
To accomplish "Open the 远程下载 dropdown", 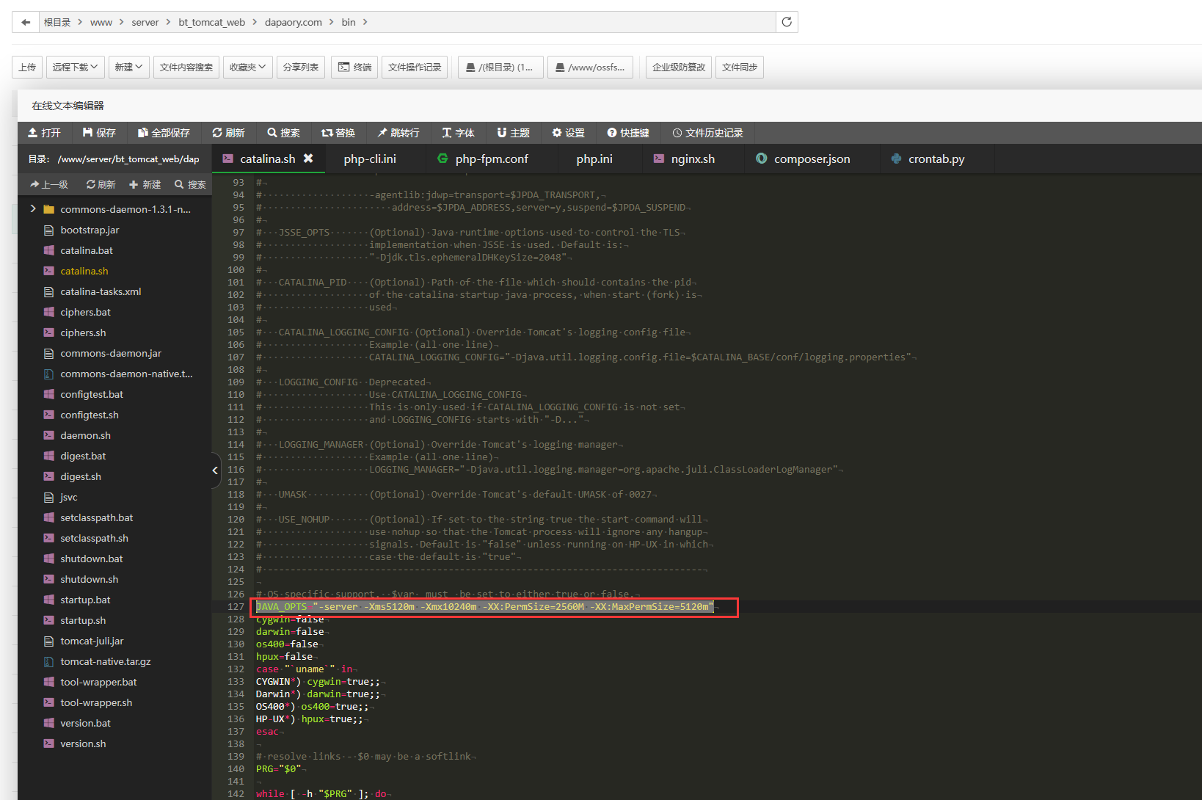I will tap(76, 68).
